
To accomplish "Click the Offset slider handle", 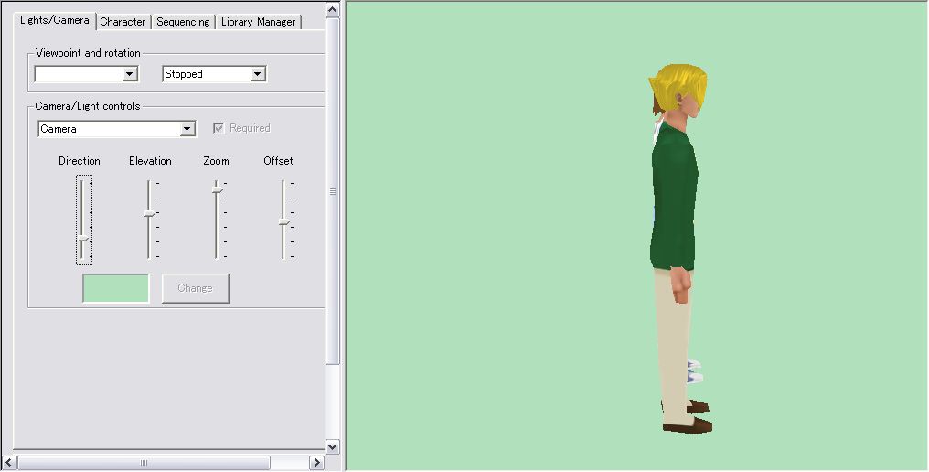I will [x=284, y=222].
